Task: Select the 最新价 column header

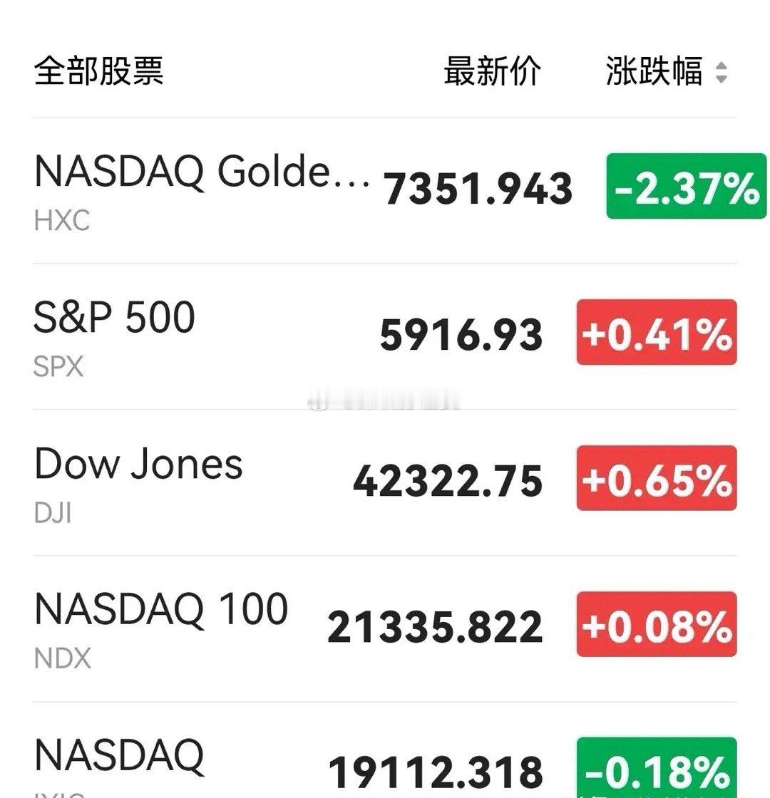Action: [492, 71]
